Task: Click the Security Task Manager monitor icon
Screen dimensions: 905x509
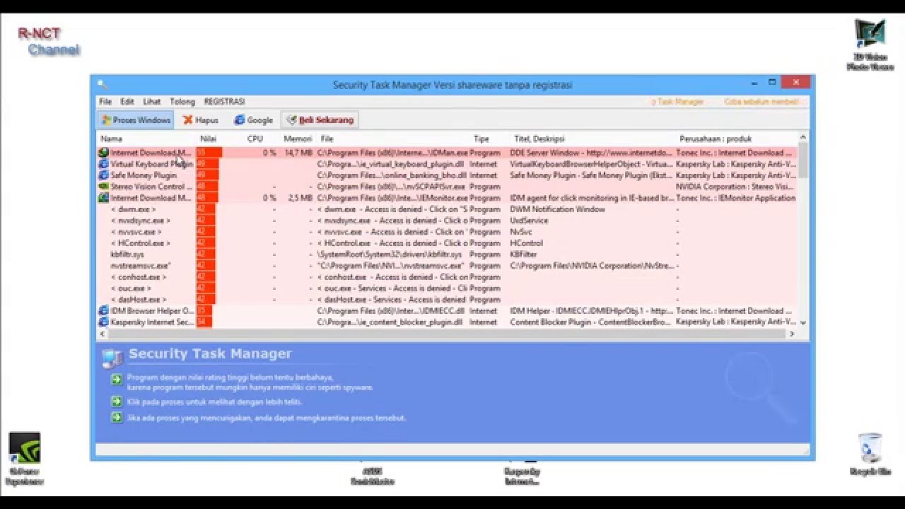Action: point(112,358)
